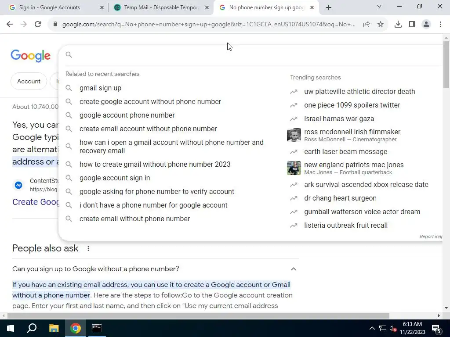The height and width of the screenshot is (337, 450).
Task: Toggle the Chrome side panel icon
Action: coord(412,25)
